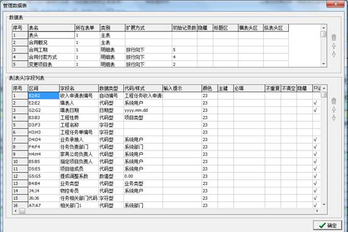Click the 任务相关部门代码 field name
This screenshot has width=348, height=232.
pyautogui.click(x=79, y=198)
